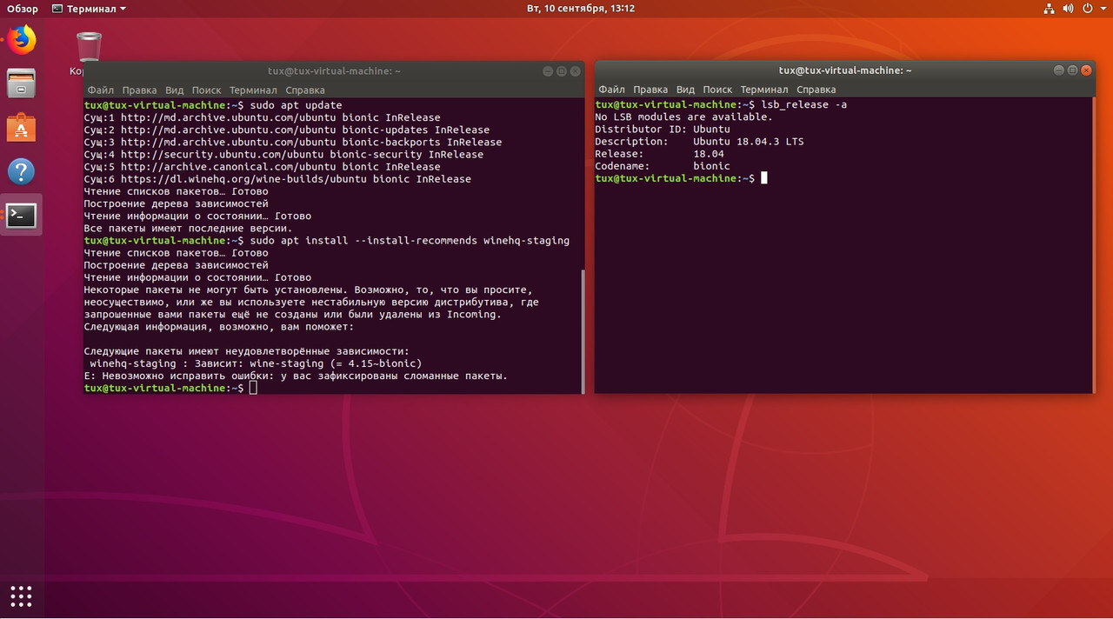Click the Сущ:4 security.ubuntu.com line

[283, 155]
